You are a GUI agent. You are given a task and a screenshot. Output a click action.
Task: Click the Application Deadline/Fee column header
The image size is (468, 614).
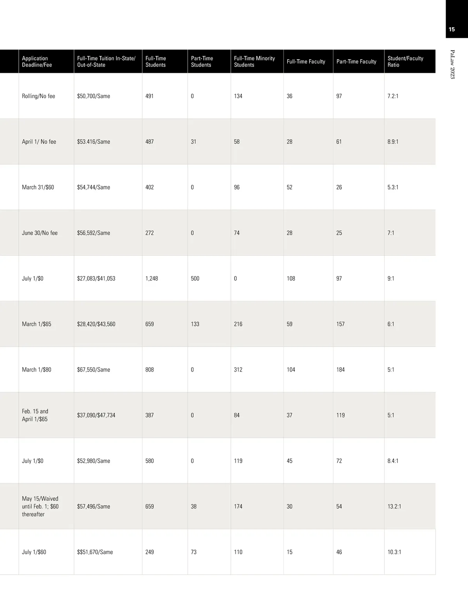point(35,62)
